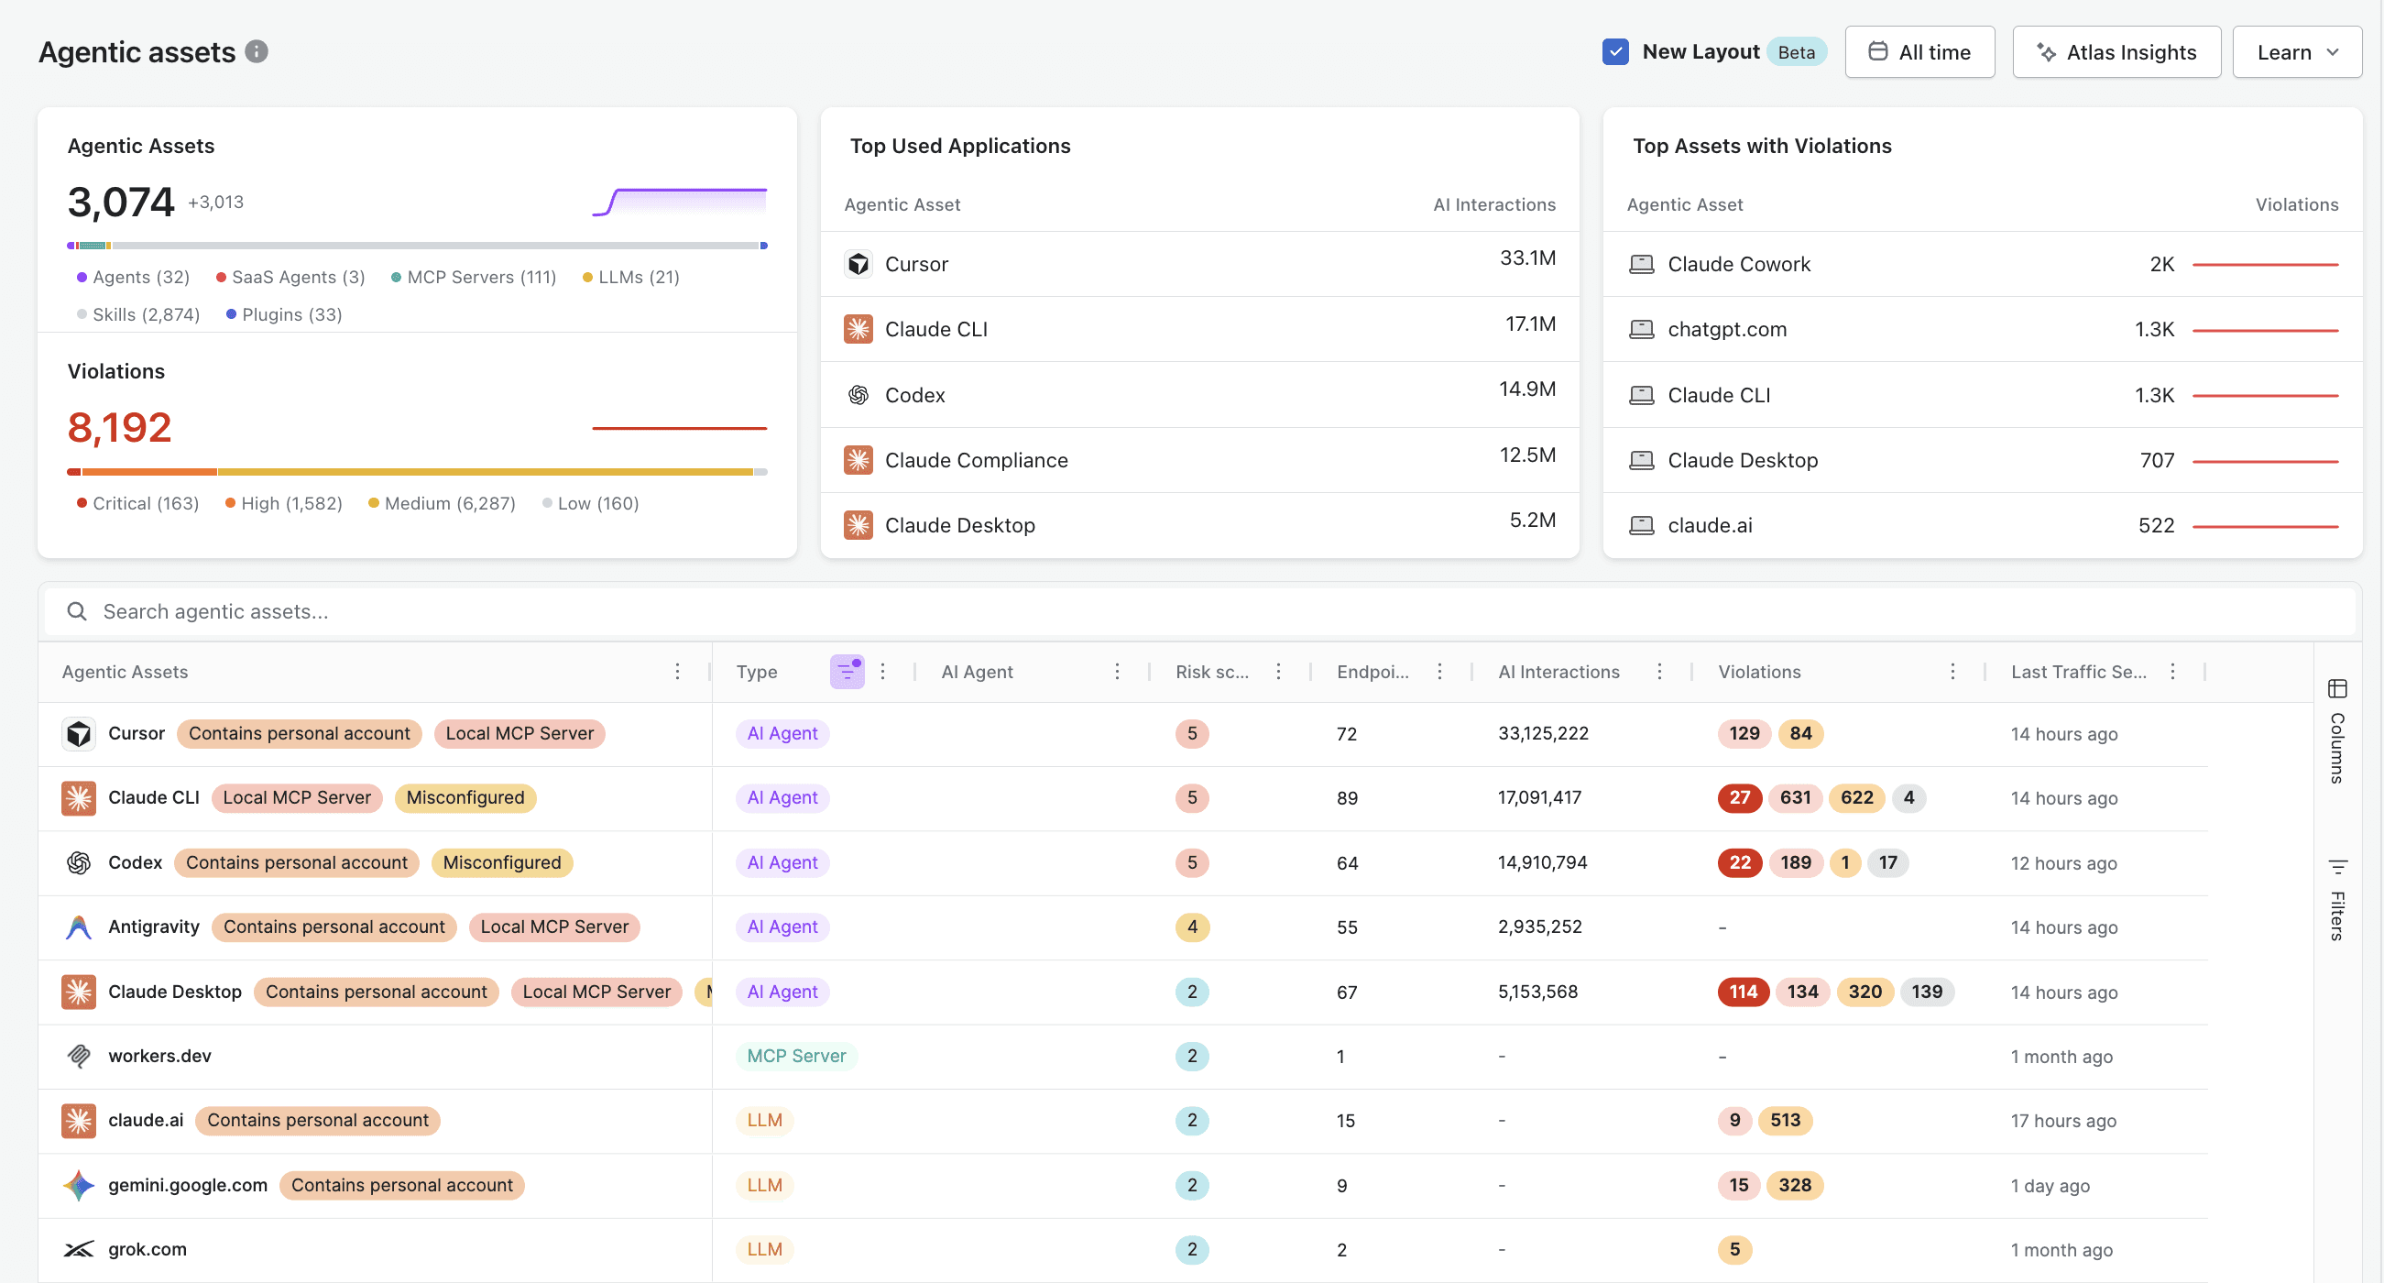Click the Codex icon in the table
The image size is (2384, 1283).
pos(79,862)
